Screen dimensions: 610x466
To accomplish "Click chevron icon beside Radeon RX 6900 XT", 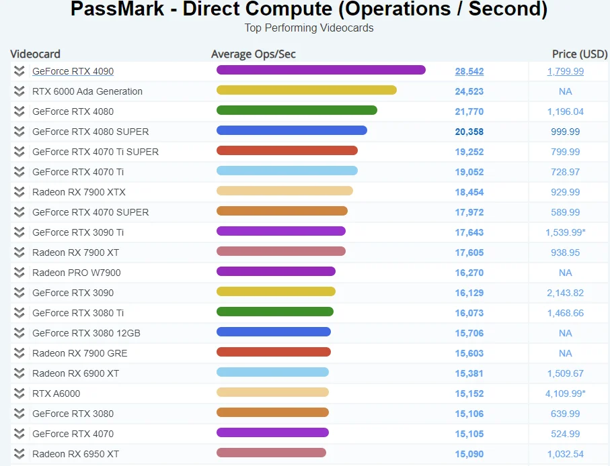I will 19,373.
